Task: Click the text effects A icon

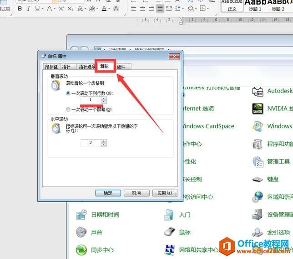Action: click(x=80, y=9)
